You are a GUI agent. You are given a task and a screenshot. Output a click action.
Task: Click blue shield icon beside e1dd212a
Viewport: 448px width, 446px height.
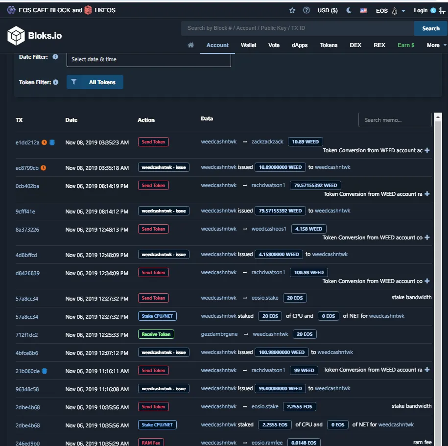click(x=52, y=142)
